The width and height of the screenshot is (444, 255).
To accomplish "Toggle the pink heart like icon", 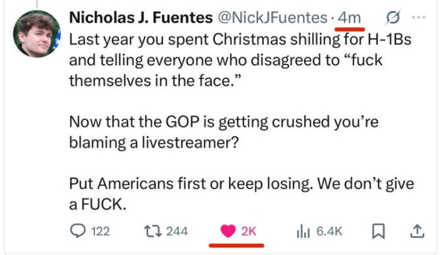I will tap(227, 230).
